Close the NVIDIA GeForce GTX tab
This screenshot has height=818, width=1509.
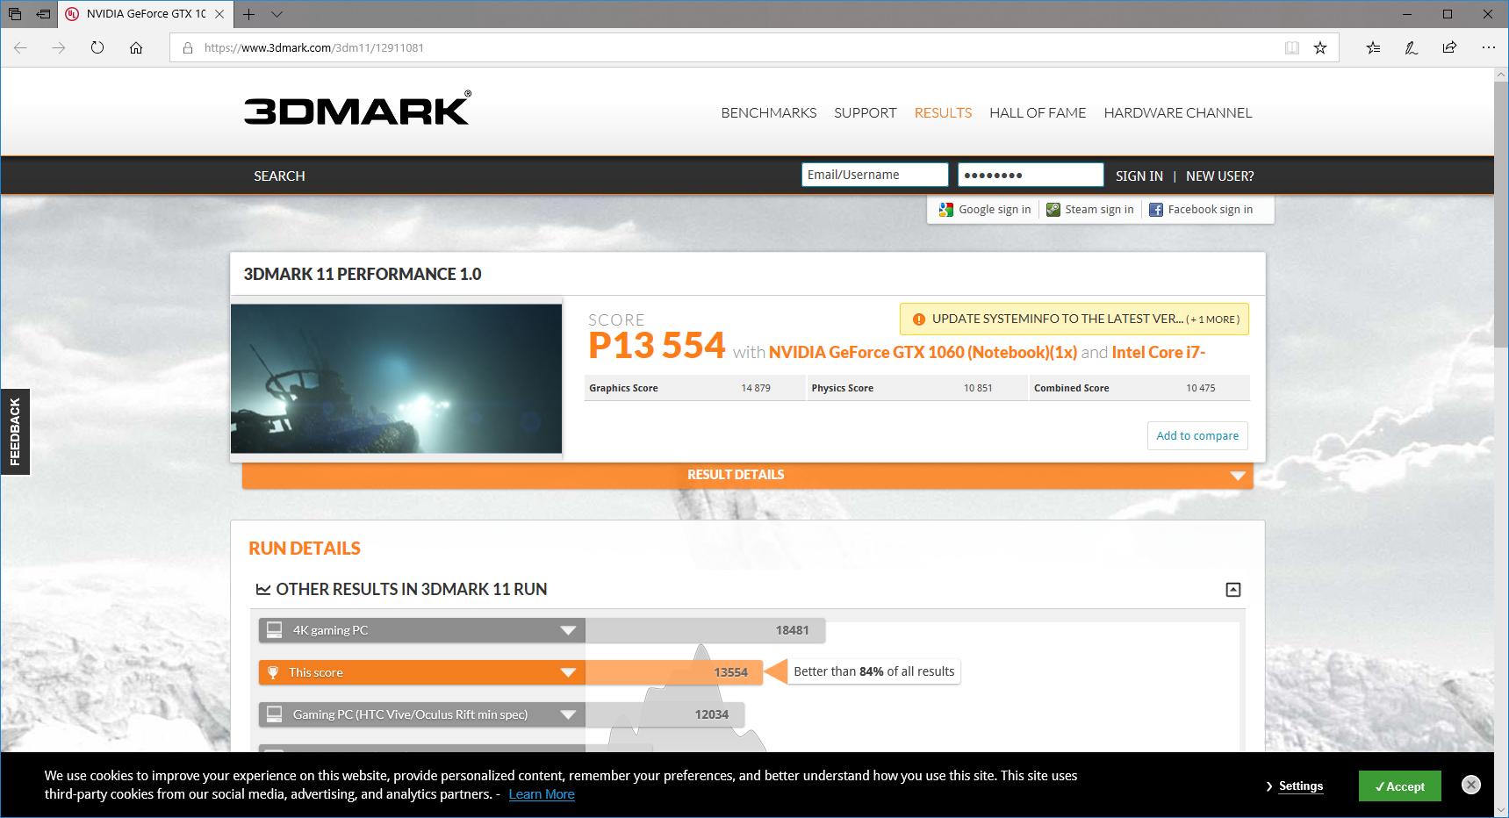point(219,14)
